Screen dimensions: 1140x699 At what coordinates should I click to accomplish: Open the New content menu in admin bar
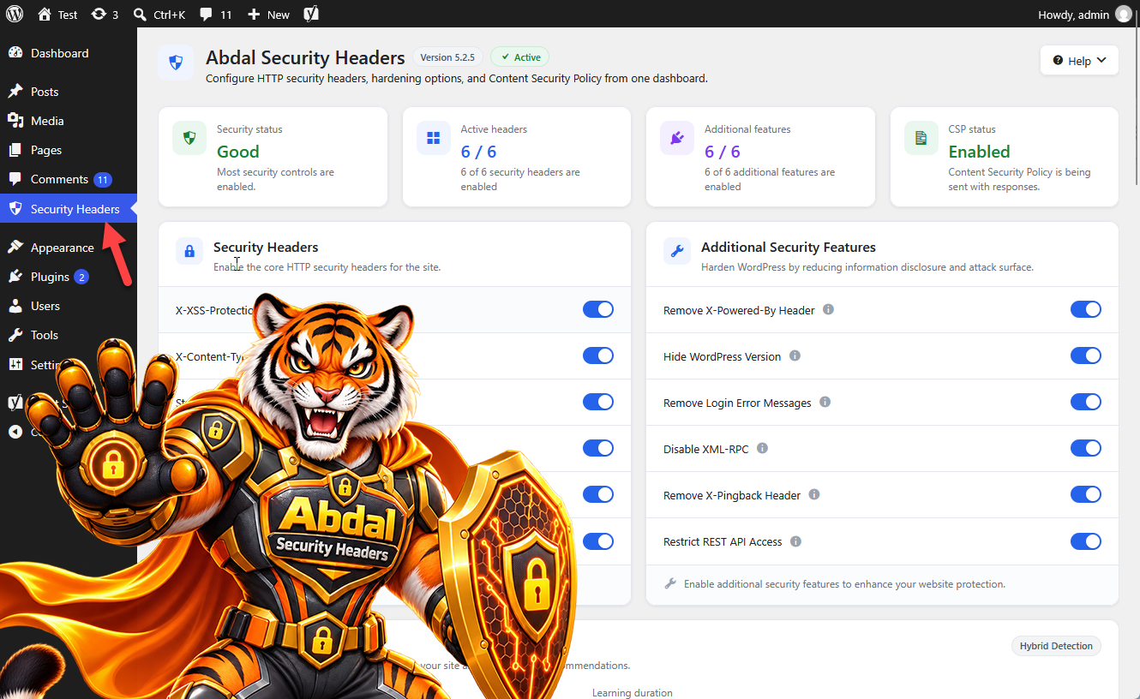[268, 15]
